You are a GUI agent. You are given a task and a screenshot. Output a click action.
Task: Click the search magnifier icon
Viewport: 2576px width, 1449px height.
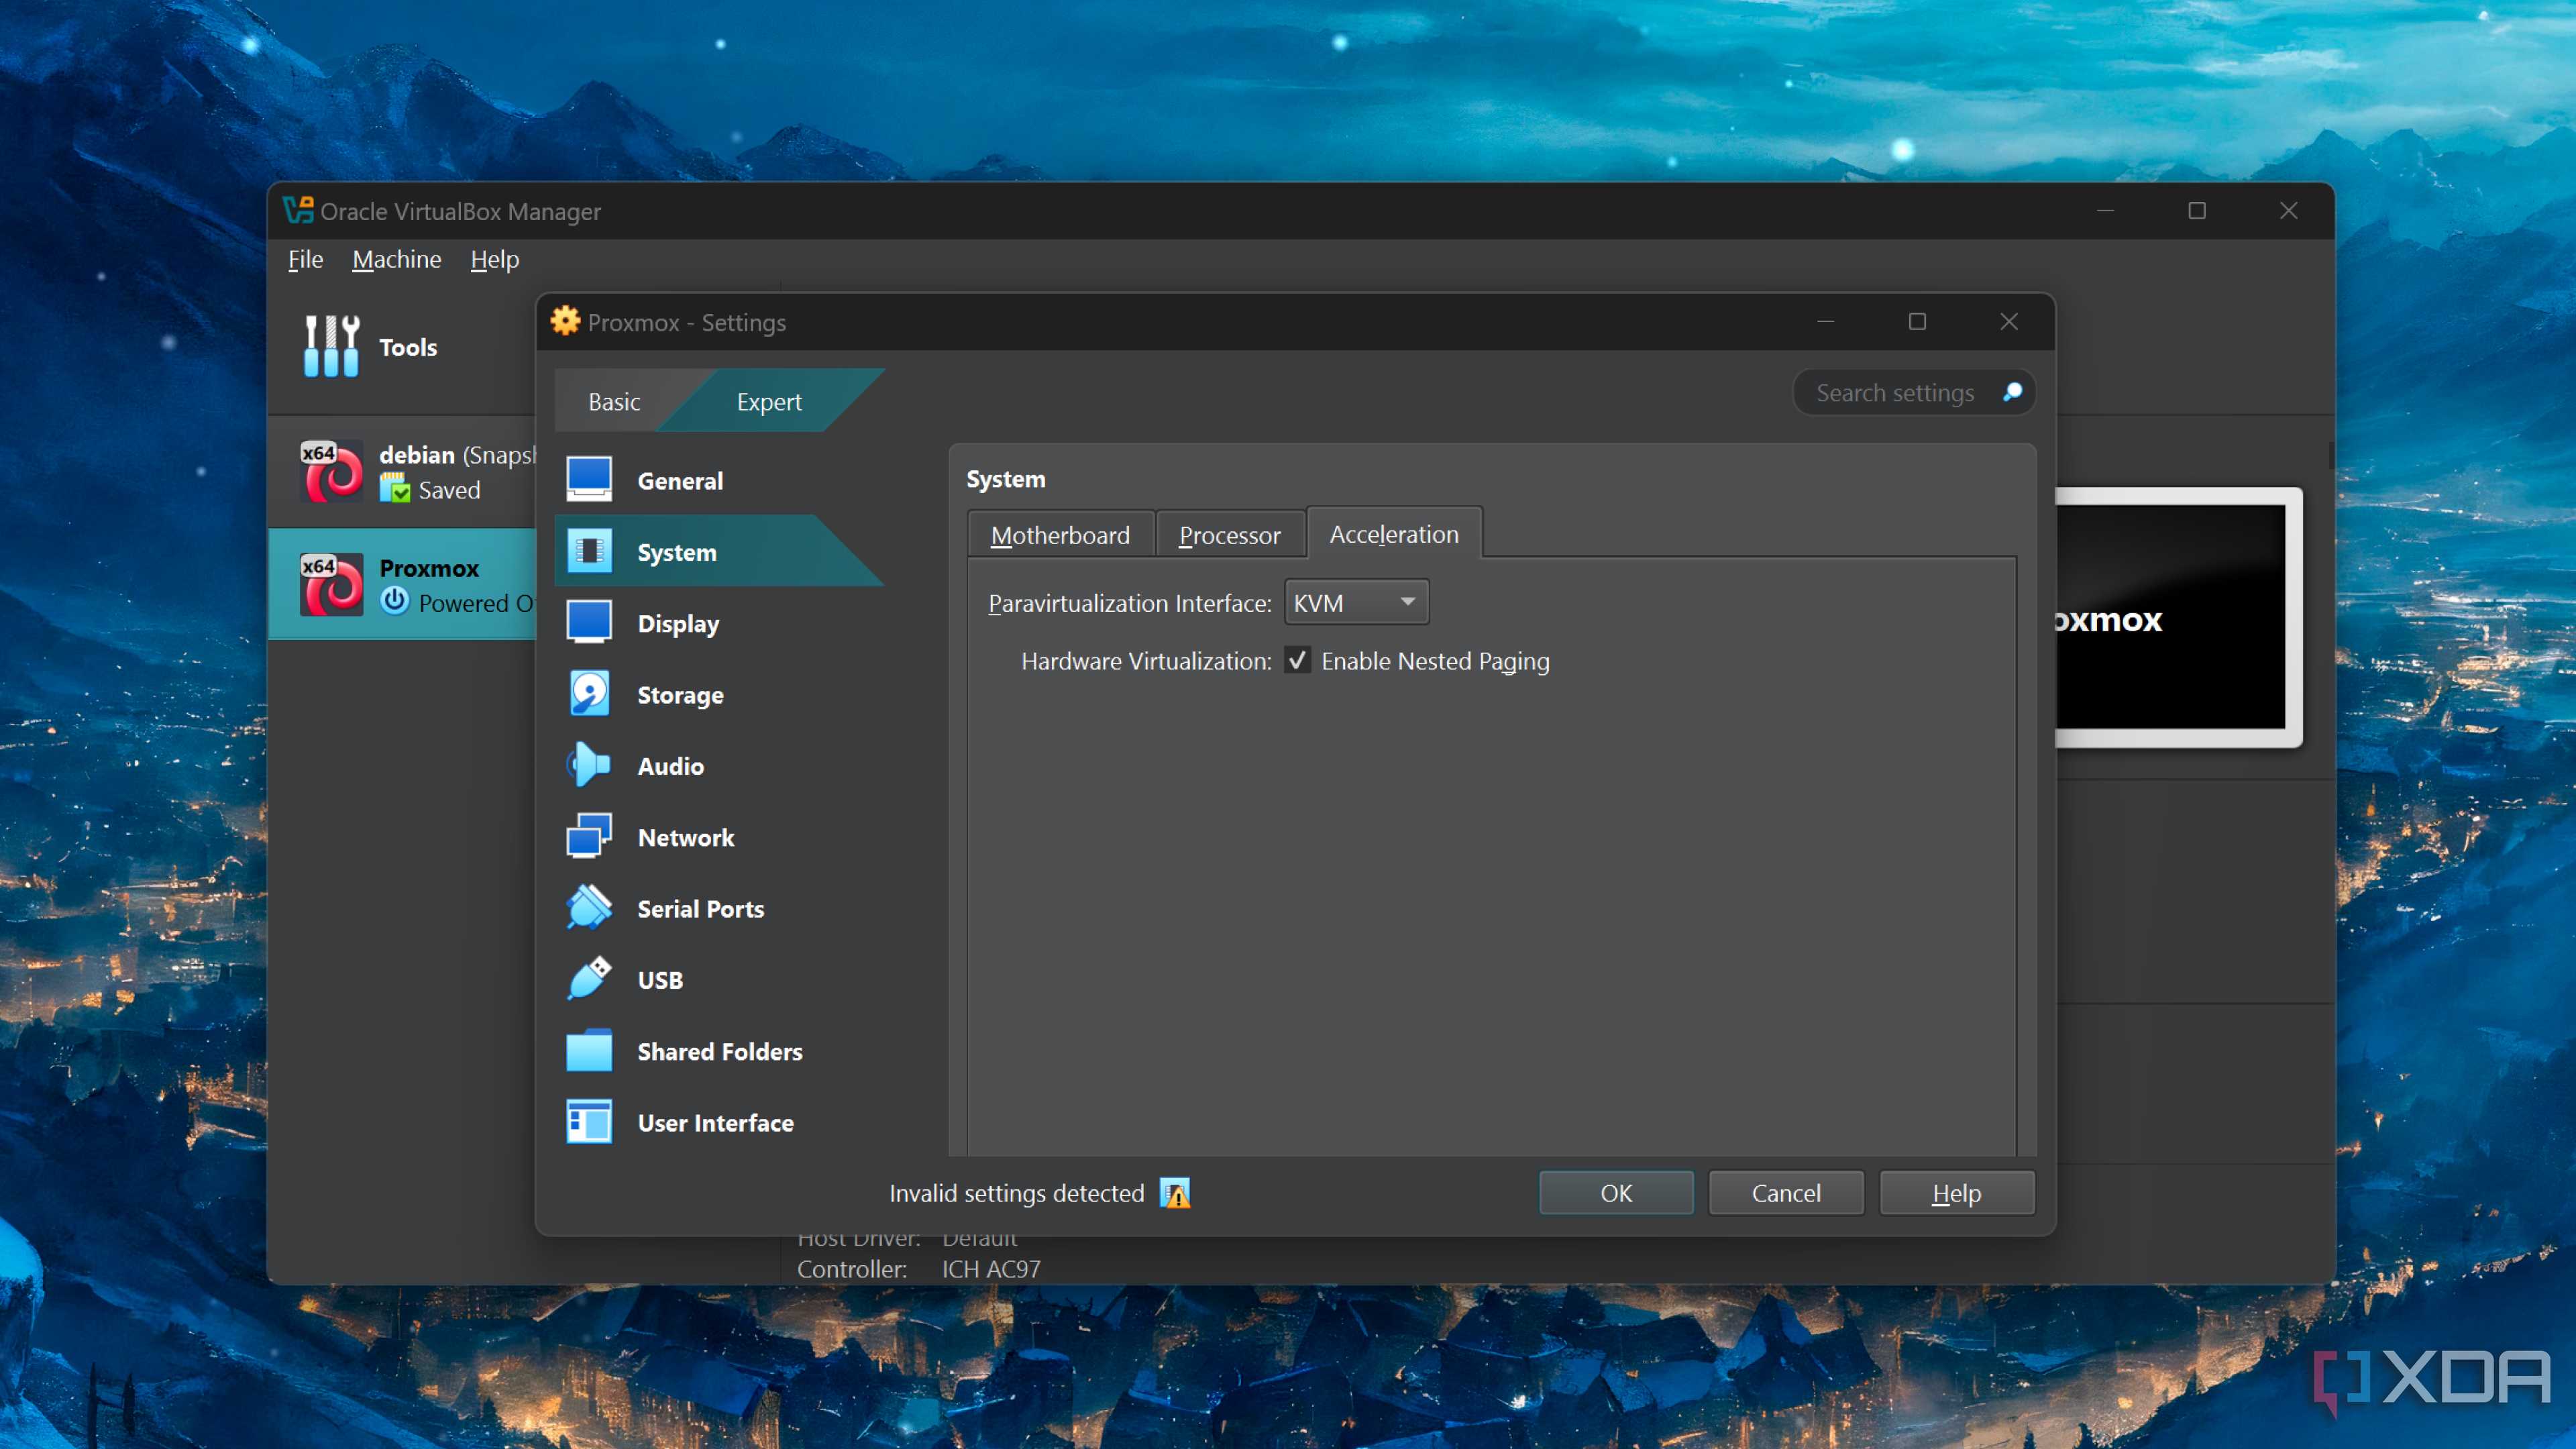tap(2012, 392)
